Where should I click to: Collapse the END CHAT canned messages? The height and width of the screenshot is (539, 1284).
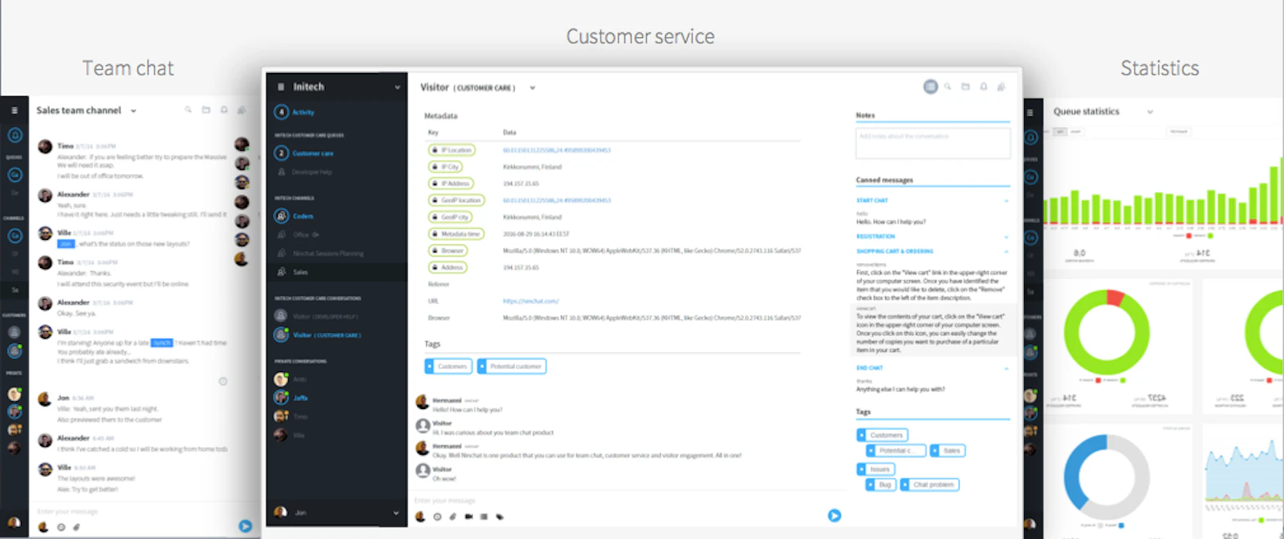tap(1006, 368)
